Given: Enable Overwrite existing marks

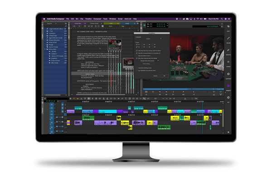Looking at the screenshot, I should (137, 68).
